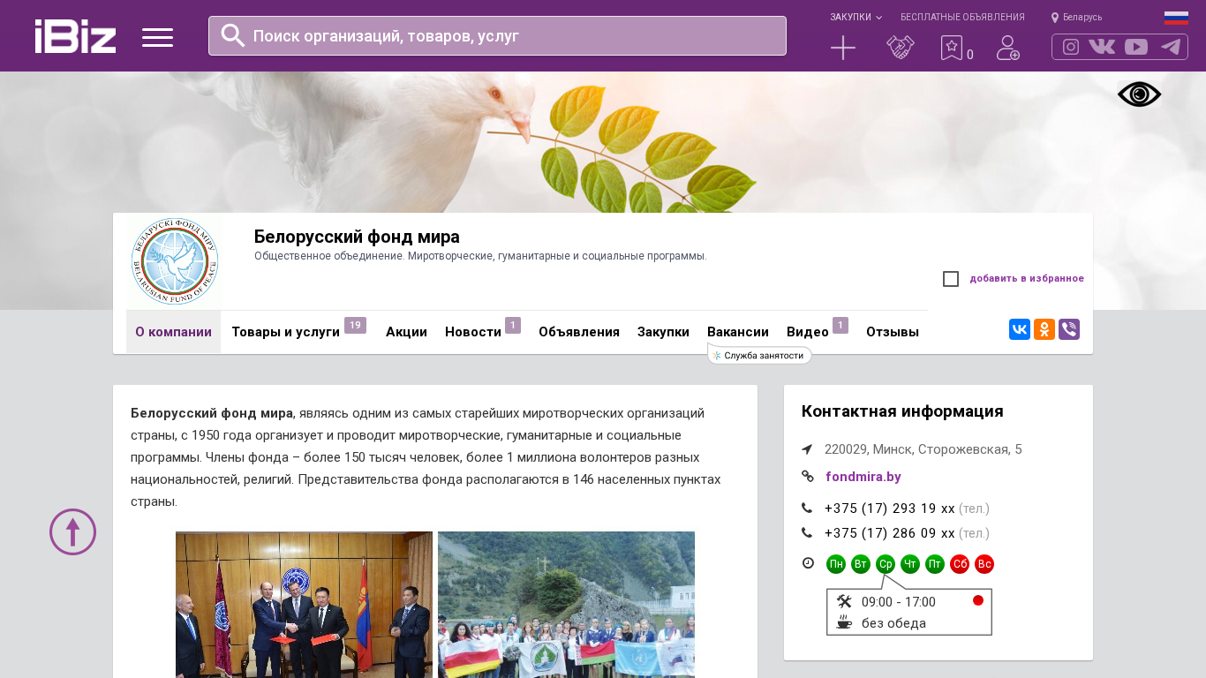Open 'БЕСПЛАТНЫЕ ОБЪЯВЛЕНИЯ' link
The image size is (1206, 678).
[962, 17]
